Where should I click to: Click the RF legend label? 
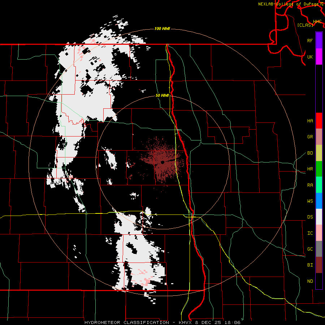[x=310, y=40]
